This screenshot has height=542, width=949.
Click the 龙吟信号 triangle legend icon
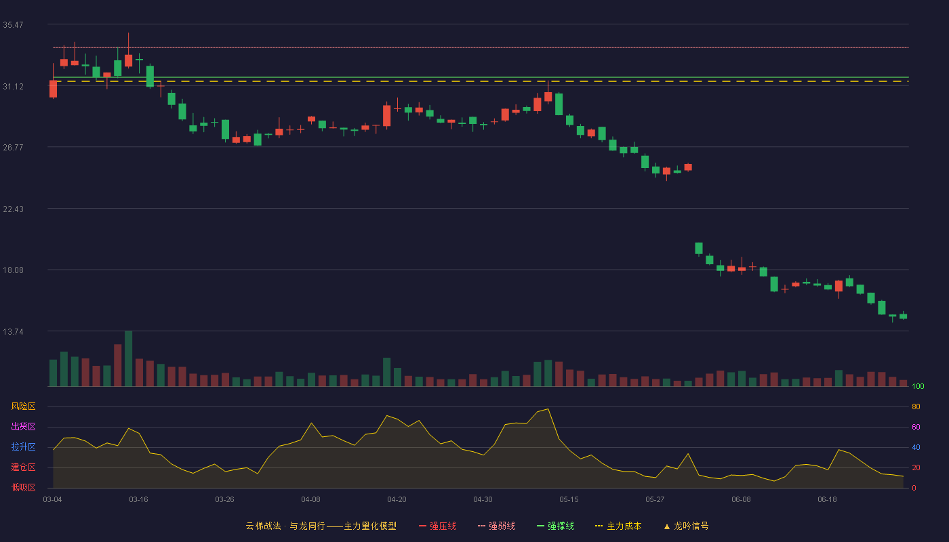(x=667, y=526)
